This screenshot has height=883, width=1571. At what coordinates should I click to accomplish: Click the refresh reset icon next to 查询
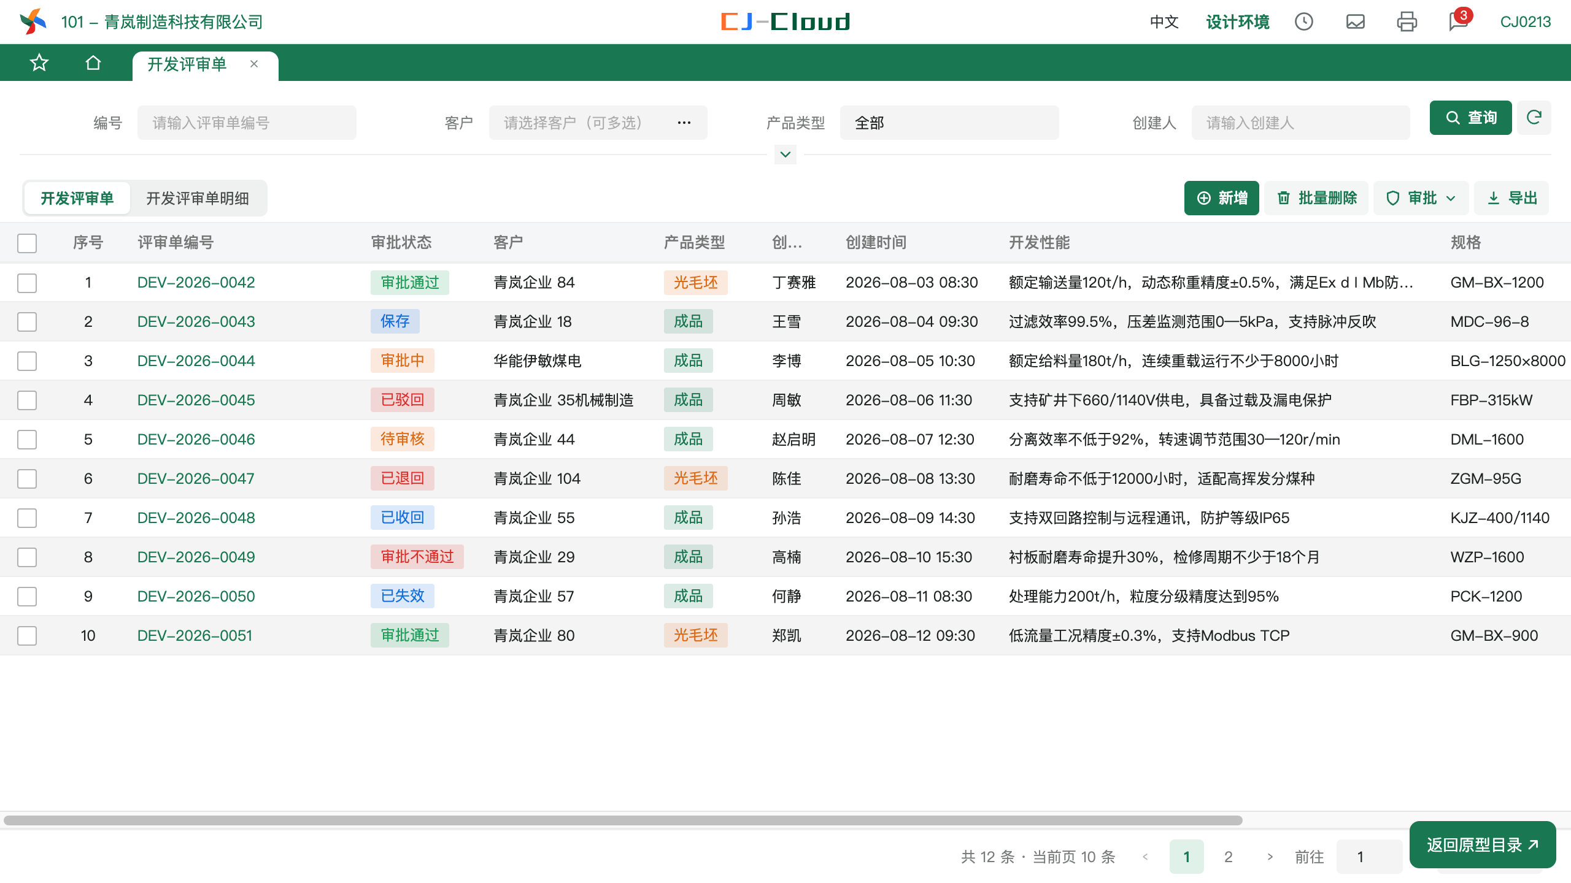click(x=1534, y=118)
